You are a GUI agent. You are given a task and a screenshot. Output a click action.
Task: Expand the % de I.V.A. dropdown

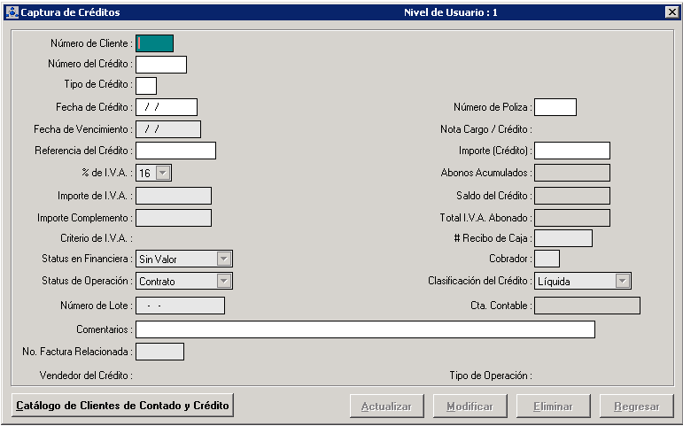pyautogui.click(x=164, y=174)
